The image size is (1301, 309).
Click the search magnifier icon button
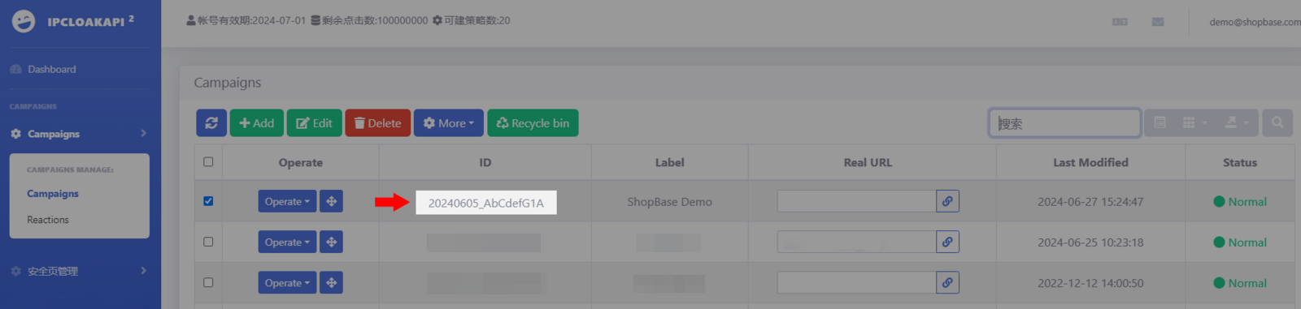tap(1277, 122)
